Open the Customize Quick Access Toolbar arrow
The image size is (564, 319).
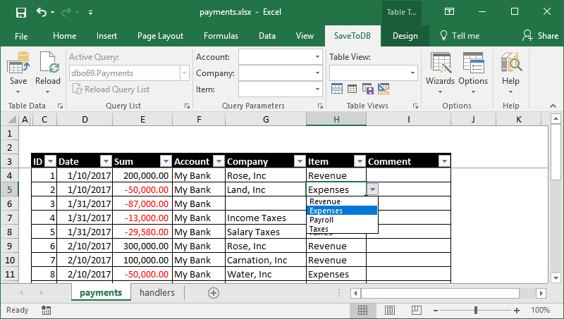pos(91,13)
